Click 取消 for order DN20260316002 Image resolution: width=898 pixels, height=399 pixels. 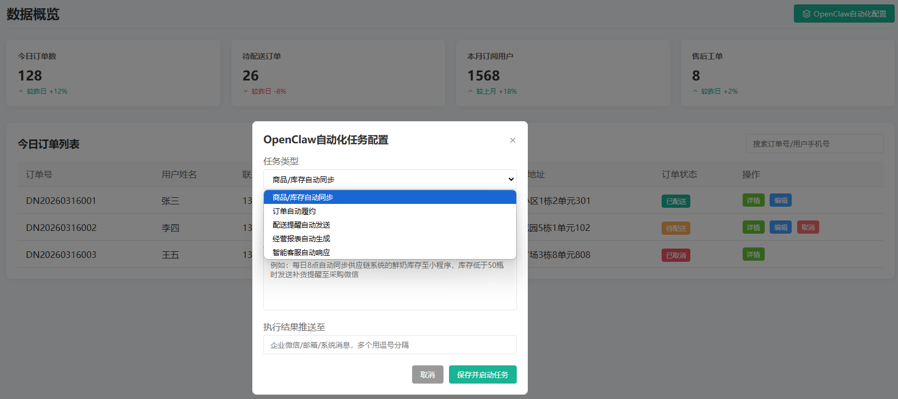(x=808, y=228)
